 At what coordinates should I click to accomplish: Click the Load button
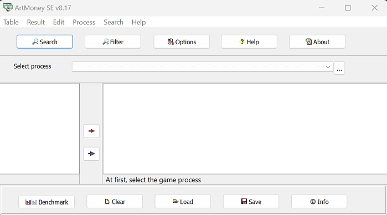(x=183, y=201)
